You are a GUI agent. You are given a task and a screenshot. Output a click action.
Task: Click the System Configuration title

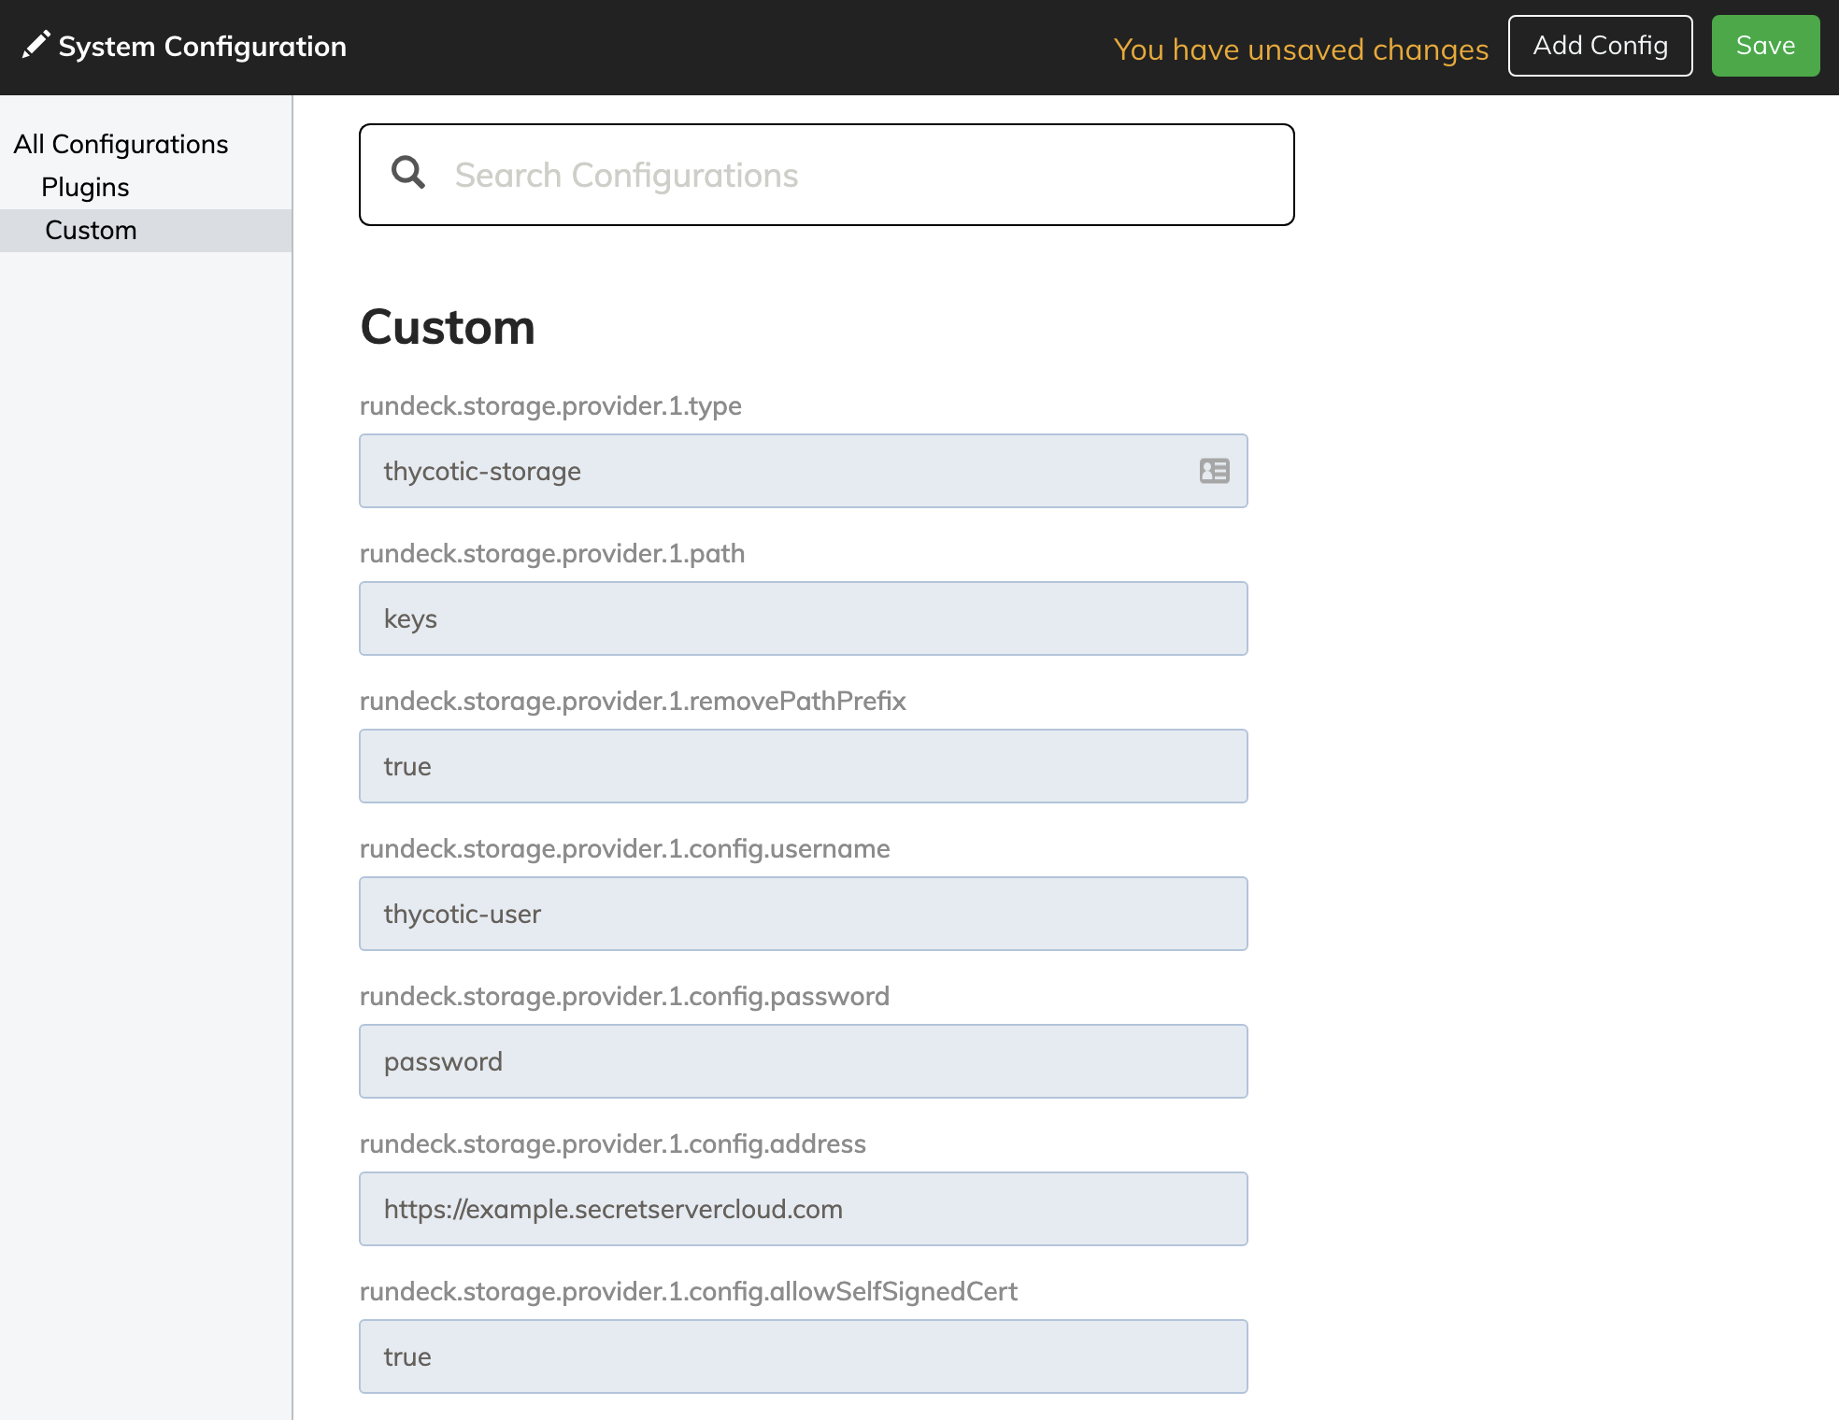(202, 46)
